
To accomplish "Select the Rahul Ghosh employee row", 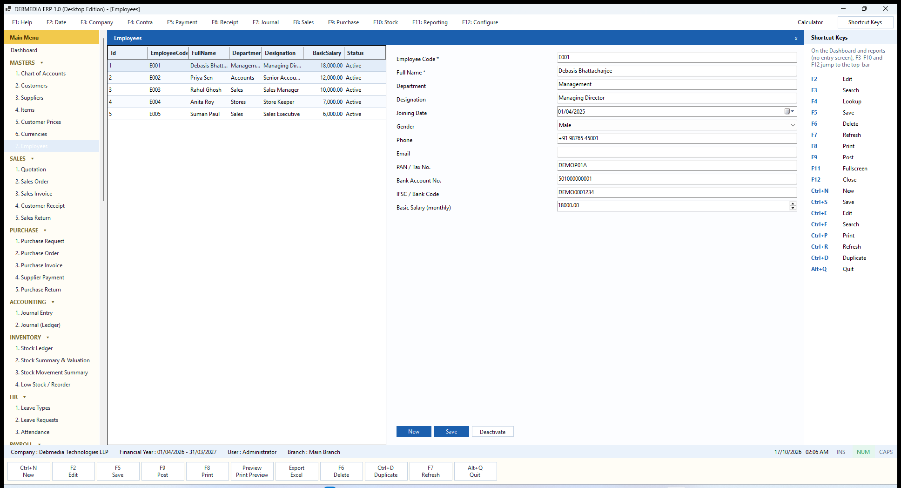I will (247, 90).
